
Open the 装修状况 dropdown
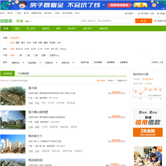[x=68, y=63]
